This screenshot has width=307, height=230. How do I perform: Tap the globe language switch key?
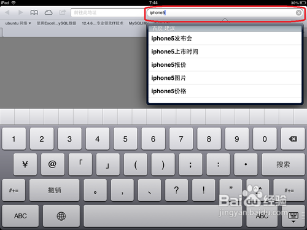[x=61, y=216]
